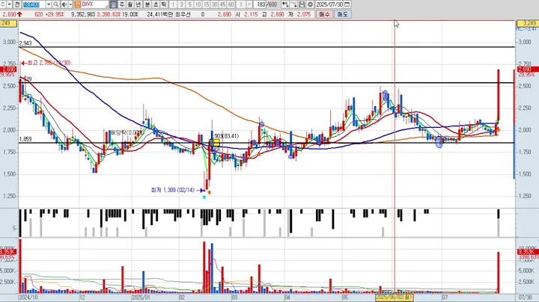Click the 매도 sell button

click(342, 14)
